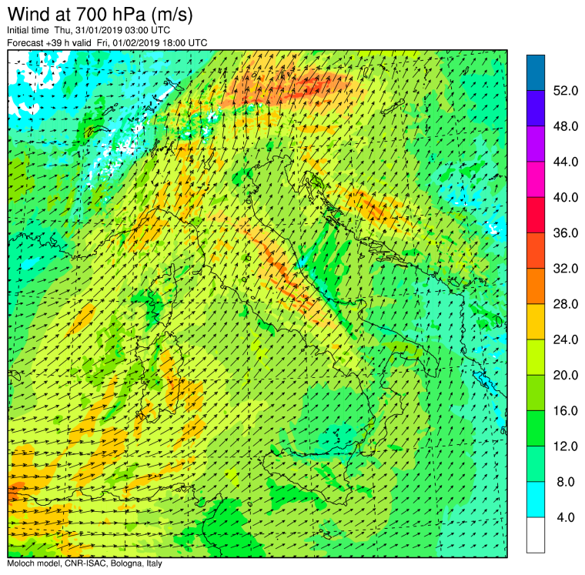The image size is (585, 575).
Task: Select the red legend swatch between 36.0 and 40.0
Action: (536, 216)
